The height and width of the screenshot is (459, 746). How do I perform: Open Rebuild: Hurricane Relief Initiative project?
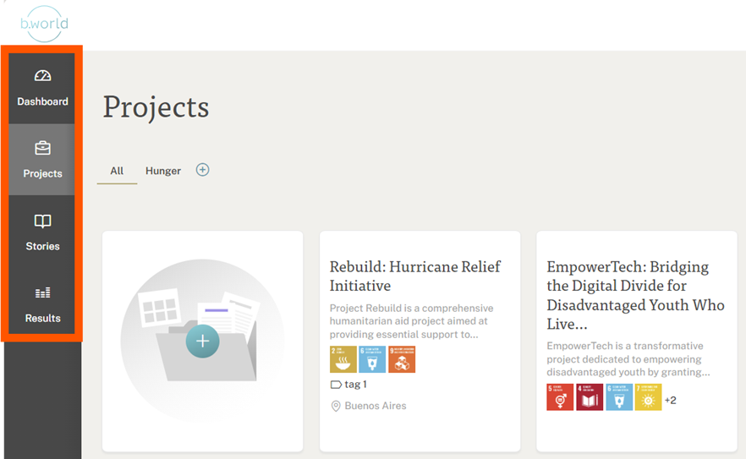tap(414, 276)
